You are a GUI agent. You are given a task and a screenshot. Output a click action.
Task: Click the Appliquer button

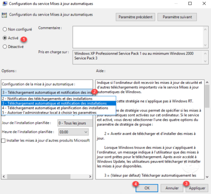(x=197, y=188)
